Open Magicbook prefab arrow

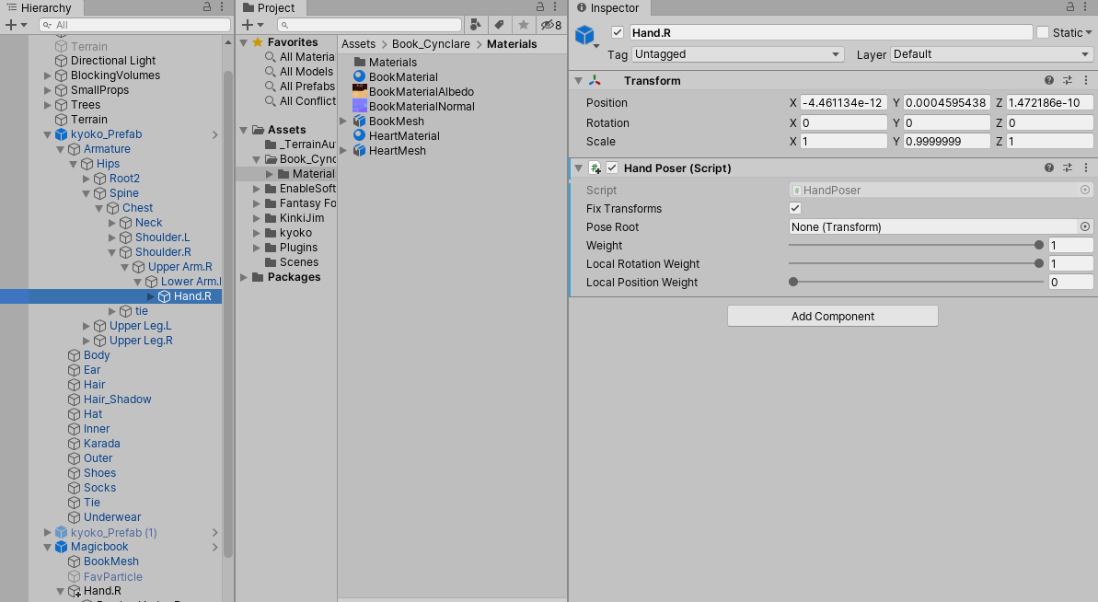(x=215, y=547)
